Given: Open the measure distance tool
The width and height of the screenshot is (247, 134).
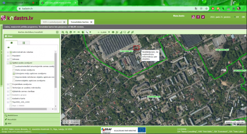Looking at the screenshot, I should point(121,32).
